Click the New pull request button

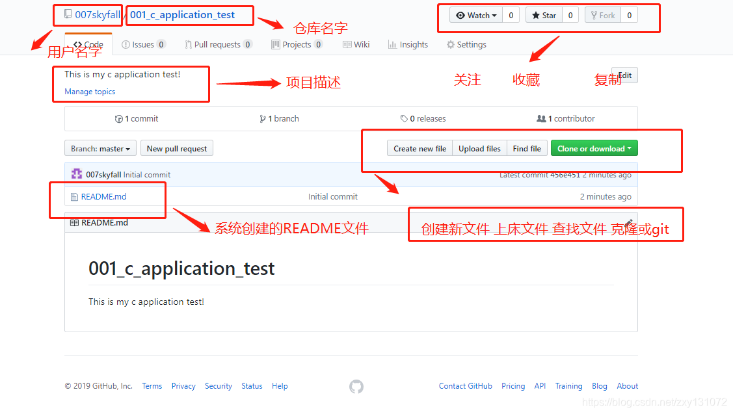pos(177,149)
